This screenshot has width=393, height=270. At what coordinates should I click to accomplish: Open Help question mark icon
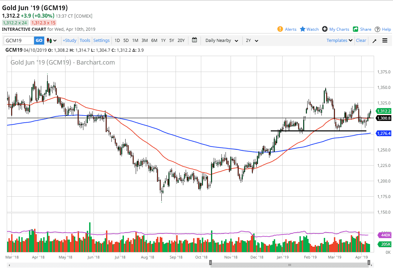point(377,29)
